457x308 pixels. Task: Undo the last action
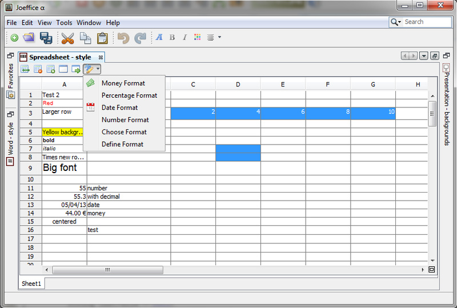[x=123, y=38]
